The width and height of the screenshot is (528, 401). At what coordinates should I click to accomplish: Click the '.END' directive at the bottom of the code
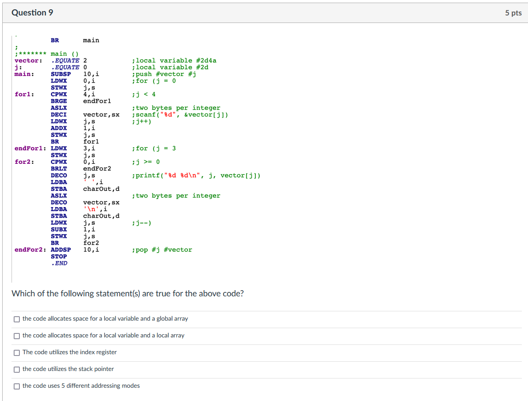coord(59,263)
